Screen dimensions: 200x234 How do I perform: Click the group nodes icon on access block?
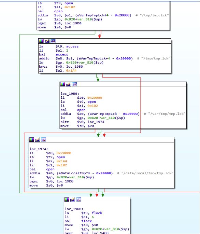(x=53, y=41)
